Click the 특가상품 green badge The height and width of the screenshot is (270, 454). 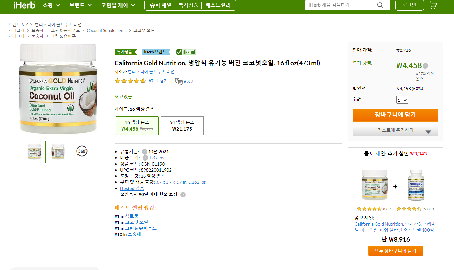click(126, 52)
